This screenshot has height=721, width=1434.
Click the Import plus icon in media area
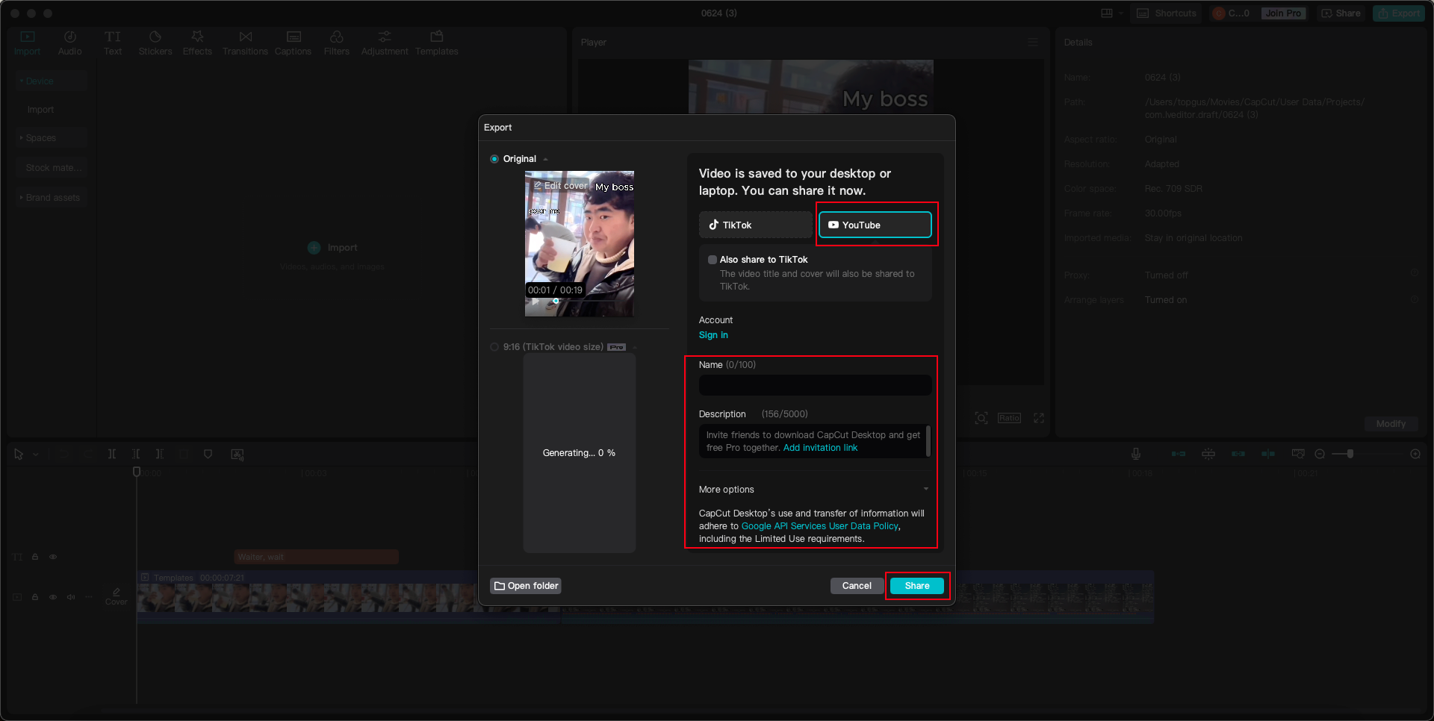click(314, 248)
